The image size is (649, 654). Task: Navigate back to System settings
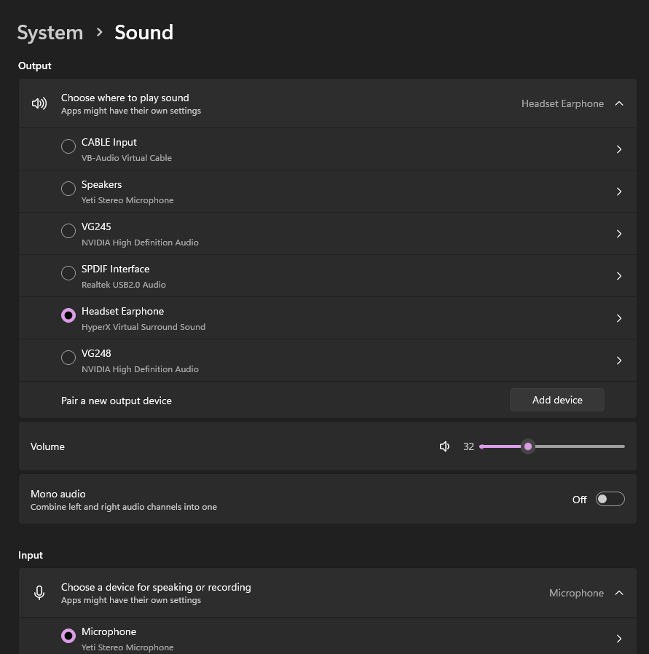(50, 32)
